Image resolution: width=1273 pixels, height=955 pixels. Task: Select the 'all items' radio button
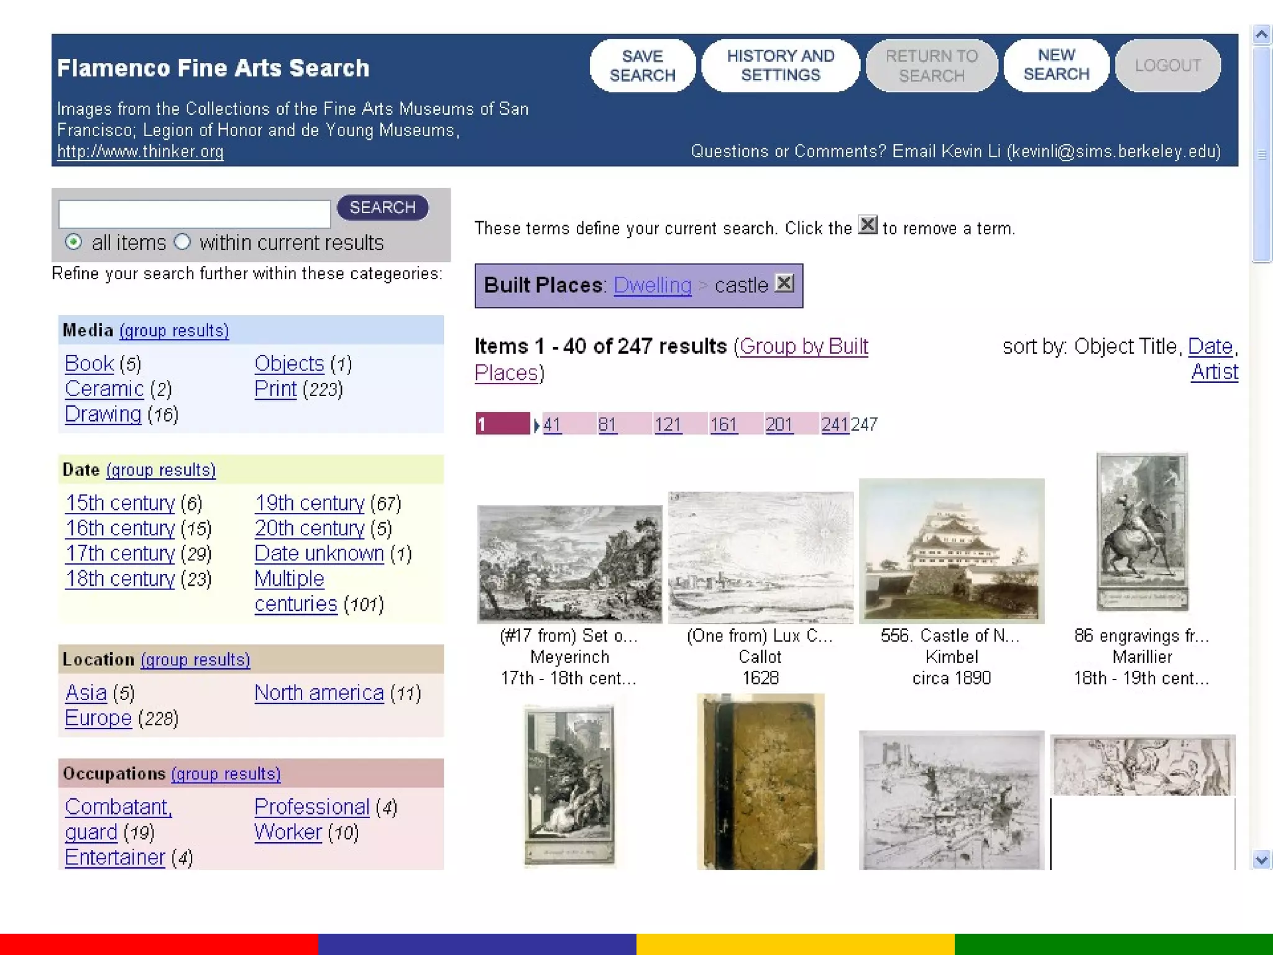click(x=73, y=242)
